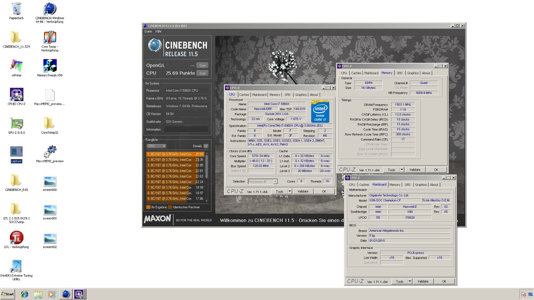Viewport: 534px width, 300px height.
Task: Open Internet Explorer from the taskbar
Action: point(25,294)
